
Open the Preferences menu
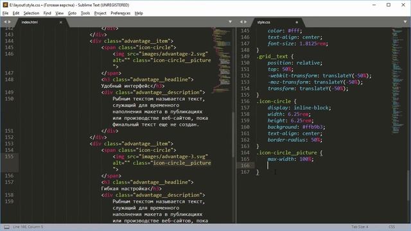[120, 13]
